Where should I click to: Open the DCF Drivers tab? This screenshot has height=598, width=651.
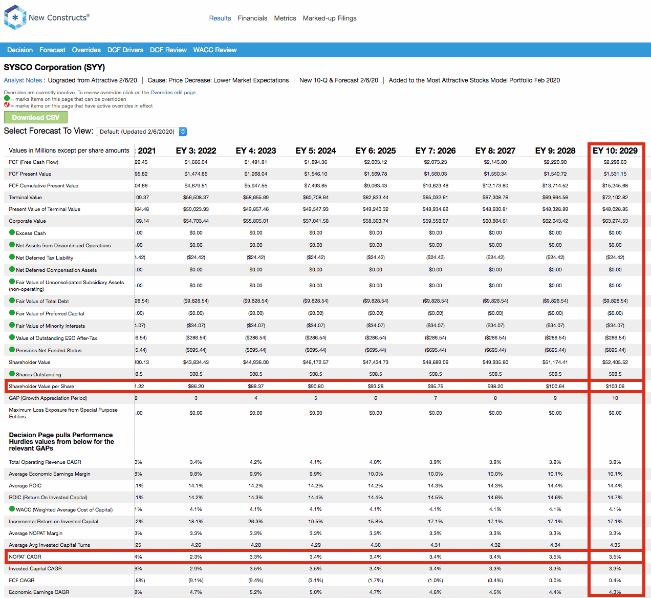pos(125,50)
